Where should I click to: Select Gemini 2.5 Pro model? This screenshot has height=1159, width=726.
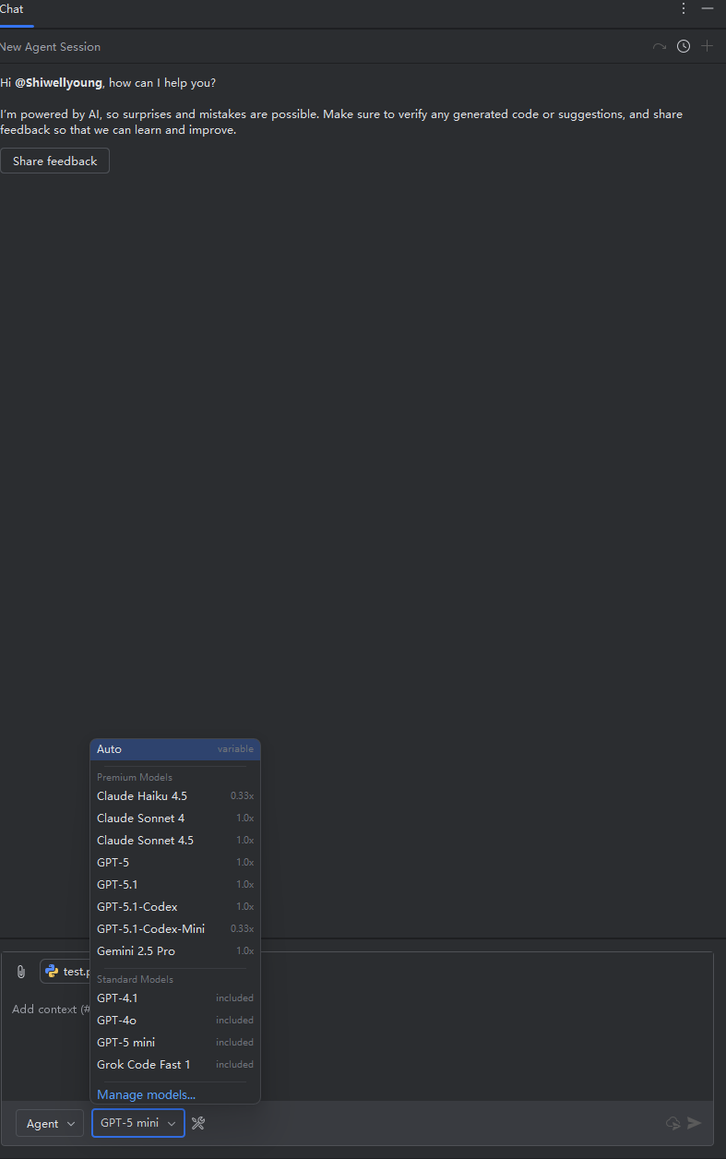(175, 950)
